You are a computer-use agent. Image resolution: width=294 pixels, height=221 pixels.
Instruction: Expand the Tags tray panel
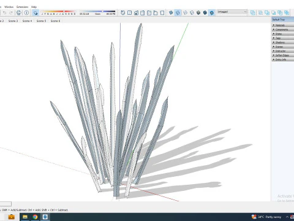click(283, 38)
